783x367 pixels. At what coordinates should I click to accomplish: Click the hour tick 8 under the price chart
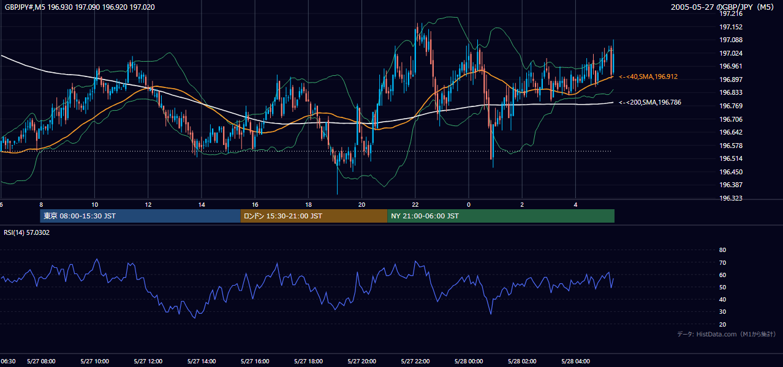coord(41,204)
